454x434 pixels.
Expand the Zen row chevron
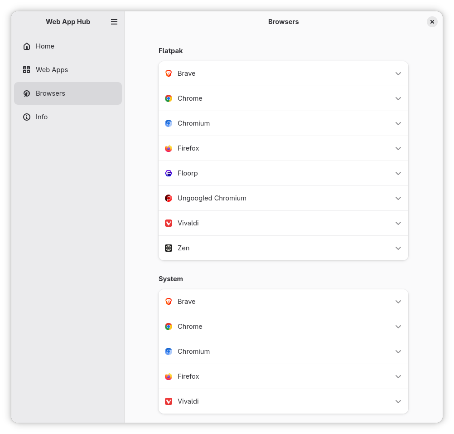[398, 248]
